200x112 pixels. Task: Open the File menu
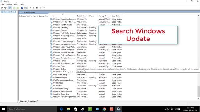(3, 4)
